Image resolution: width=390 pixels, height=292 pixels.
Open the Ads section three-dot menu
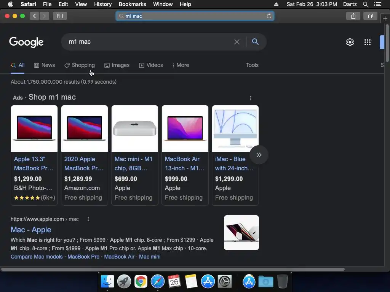[x=251, y=98]
